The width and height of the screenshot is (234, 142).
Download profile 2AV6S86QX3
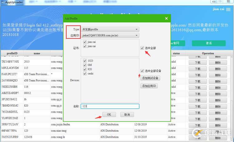click(197, 81)
